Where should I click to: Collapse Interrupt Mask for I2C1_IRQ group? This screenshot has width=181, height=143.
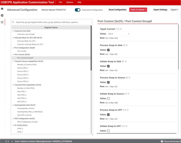point(13,38)
